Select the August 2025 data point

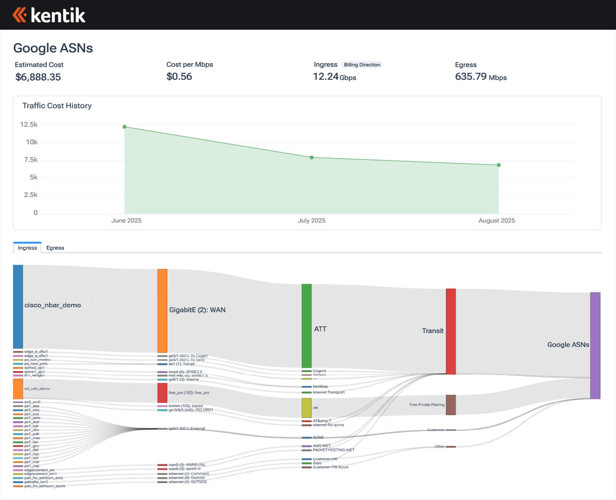pyautogui.click(x=499, y=165)
